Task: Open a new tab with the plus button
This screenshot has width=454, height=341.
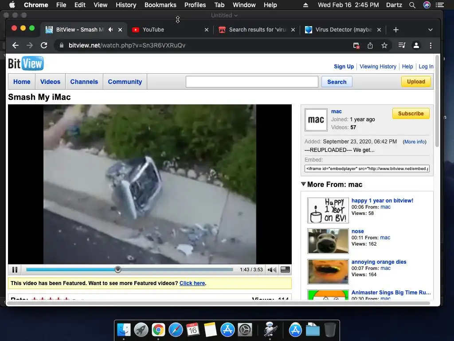Action: (396, 30)
